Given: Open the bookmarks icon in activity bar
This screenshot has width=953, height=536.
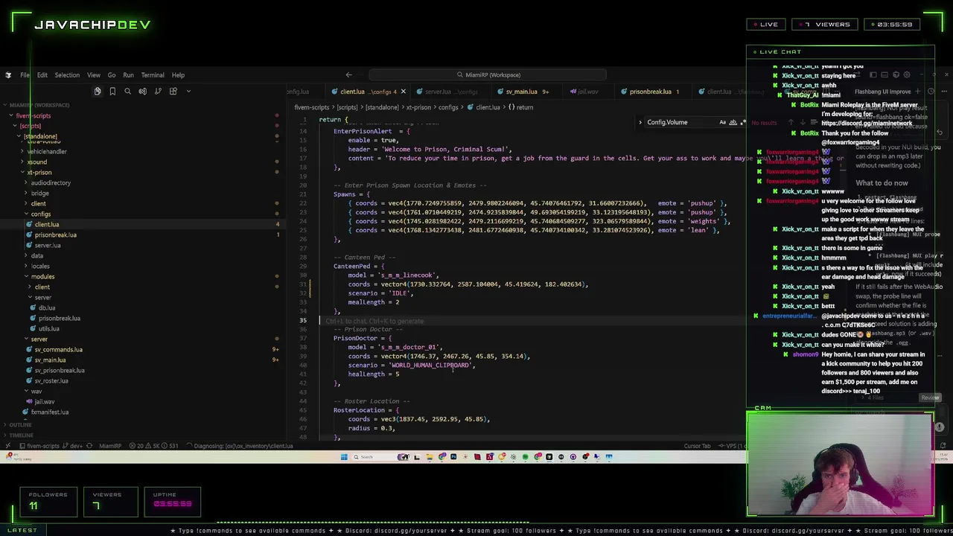Looking at the screenshot, I should pos(112,91).
